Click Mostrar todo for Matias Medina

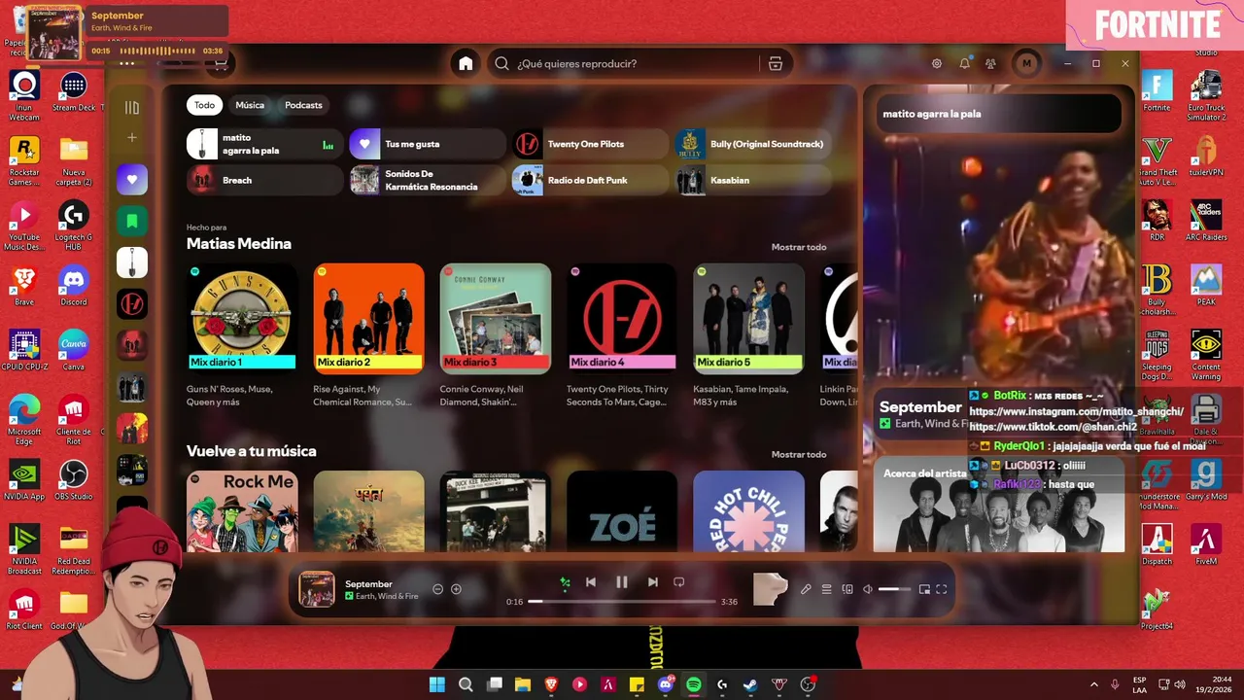799,247
